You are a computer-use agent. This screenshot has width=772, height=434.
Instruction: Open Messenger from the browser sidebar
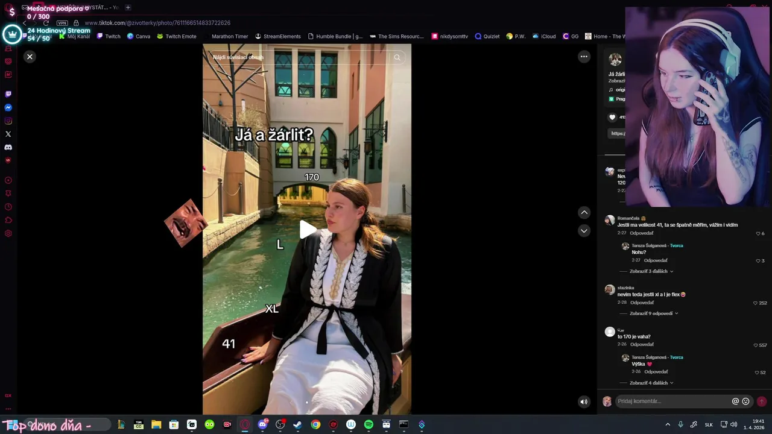coord(8,107)
